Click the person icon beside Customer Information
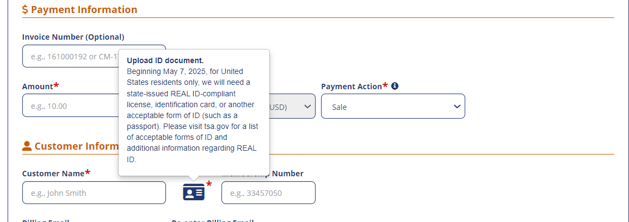 click(x=27, y=146)
